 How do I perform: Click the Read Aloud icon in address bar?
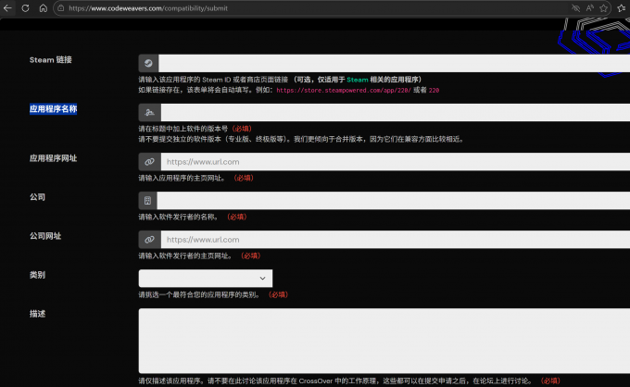tap(590, 8)
